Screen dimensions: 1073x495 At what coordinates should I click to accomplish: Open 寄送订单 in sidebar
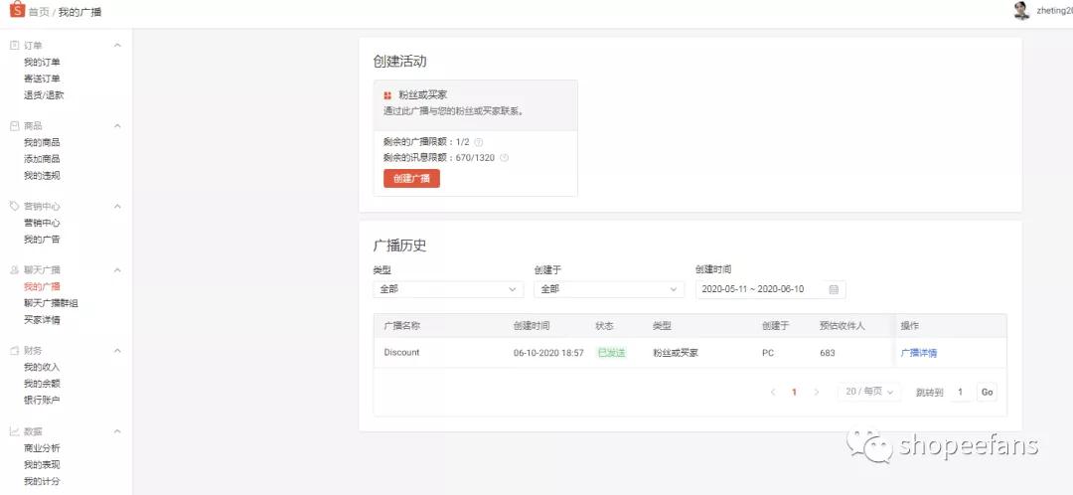(42, 79)
